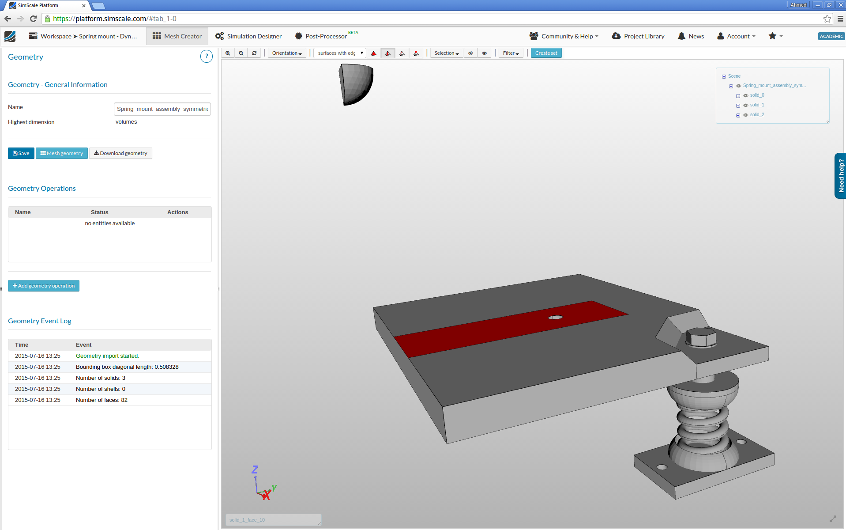Save the geometry
The height and width of the screenshot is (530, 846).
tap(21, 153)
